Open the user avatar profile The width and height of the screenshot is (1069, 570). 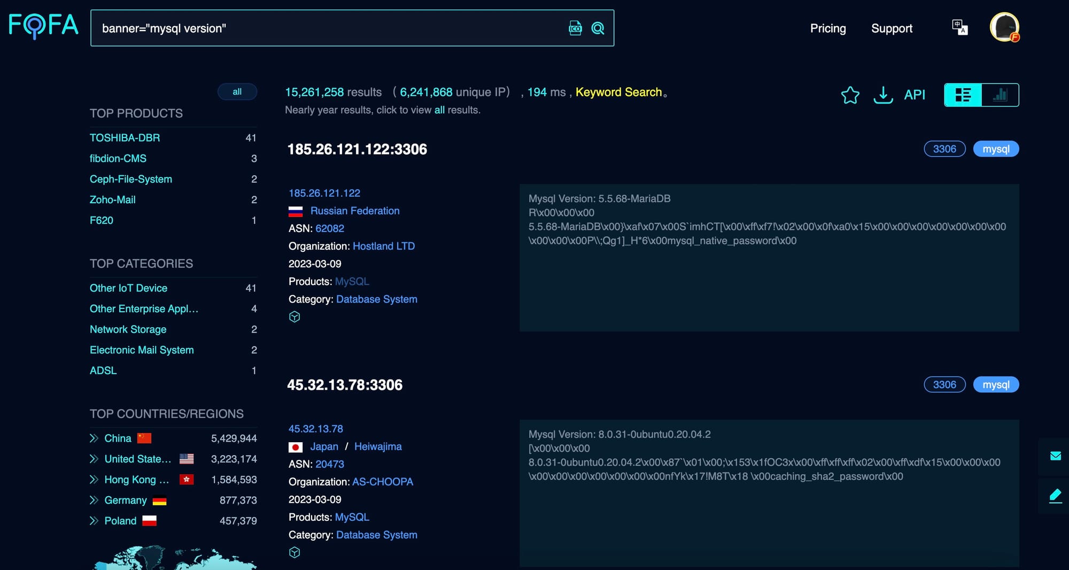1004,27
